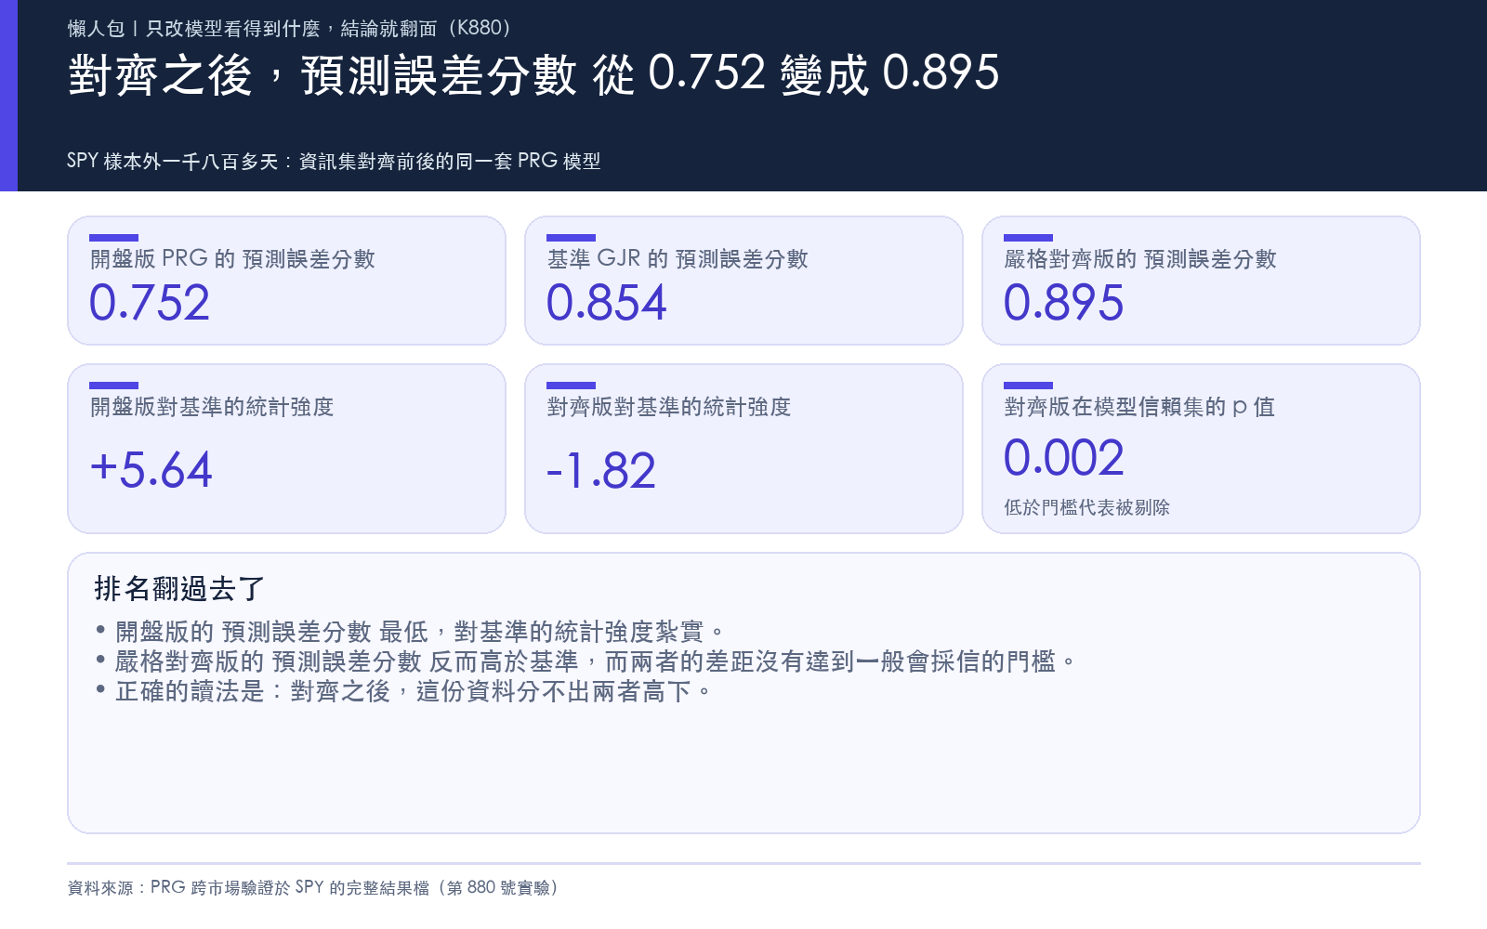Click the bullet starting 嚴格對齊版的 預測誤差分數 反而高於基準

[x=586, y=661]
